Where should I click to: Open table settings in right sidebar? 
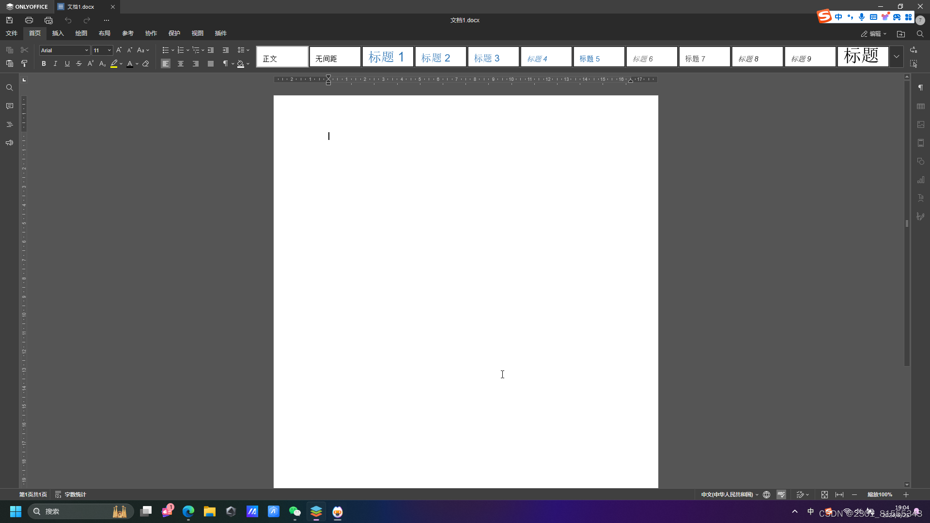point(921,106)
